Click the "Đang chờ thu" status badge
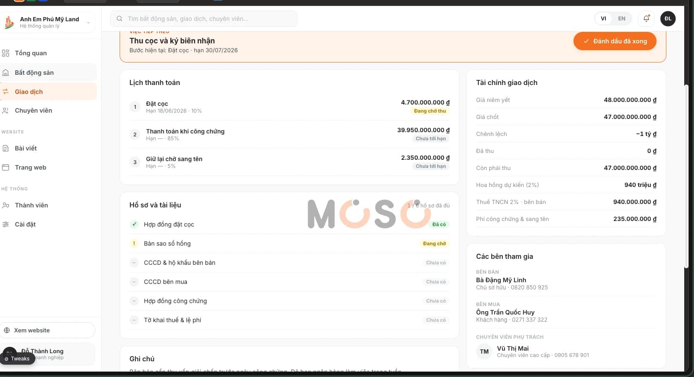This screenshot has width=694, height=377. (430, 111)
